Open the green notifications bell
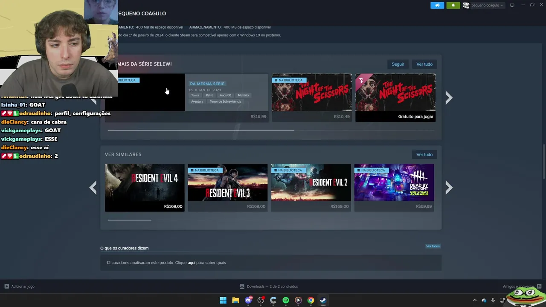 click(453, 5)
